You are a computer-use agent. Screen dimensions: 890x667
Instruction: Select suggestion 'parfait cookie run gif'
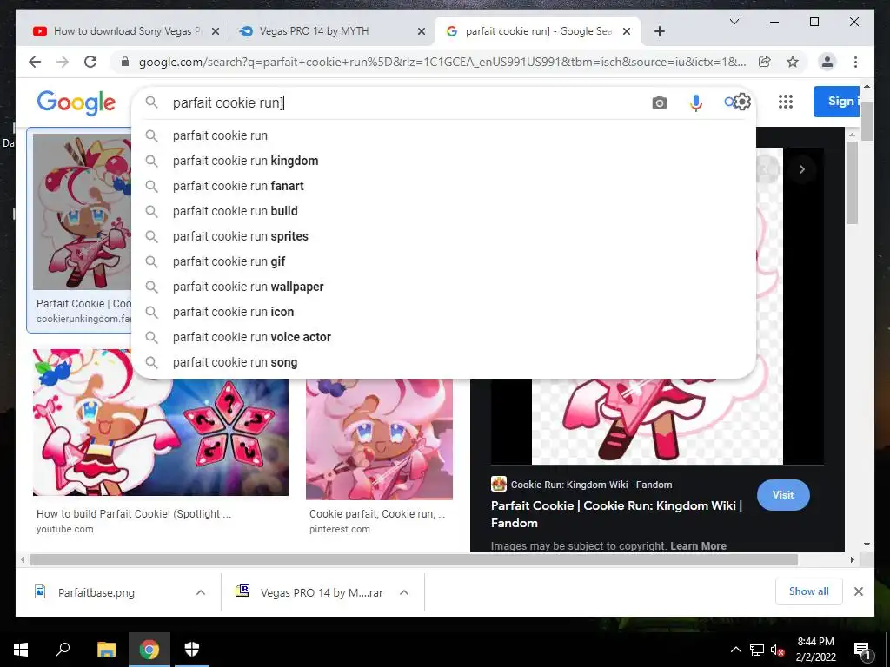point(443,261)
